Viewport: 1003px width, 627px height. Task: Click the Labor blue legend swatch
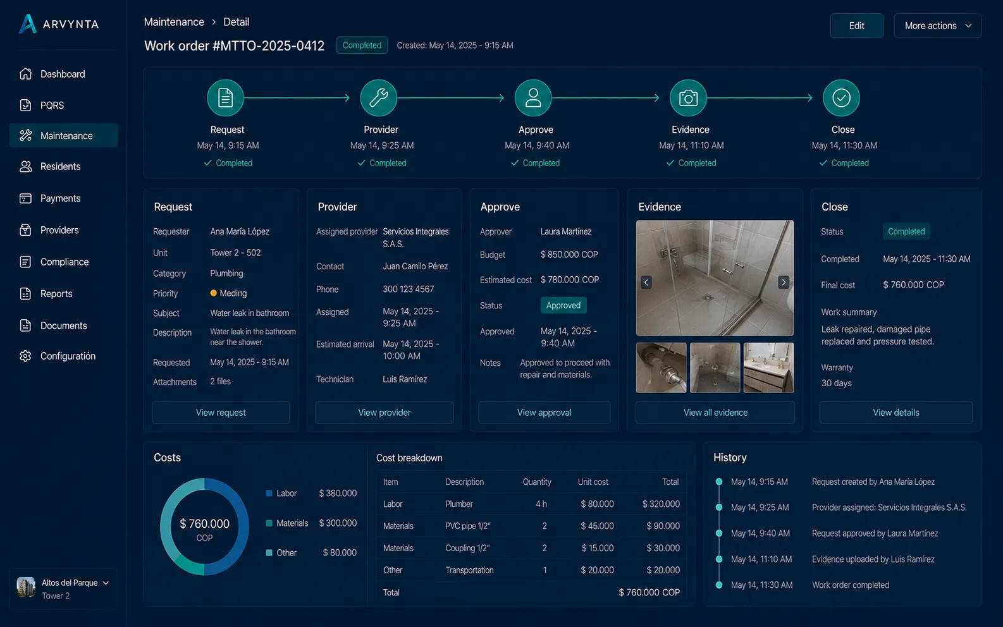click(x=269, y=493)
